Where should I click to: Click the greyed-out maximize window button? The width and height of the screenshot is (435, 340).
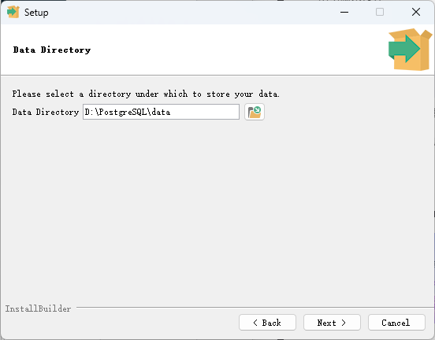click(380, 12)
